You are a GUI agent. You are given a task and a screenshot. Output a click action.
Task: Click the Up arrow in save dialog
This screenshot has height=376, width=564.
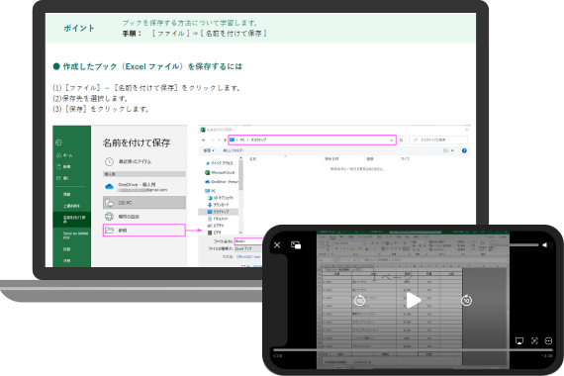[x=225, y=140]
